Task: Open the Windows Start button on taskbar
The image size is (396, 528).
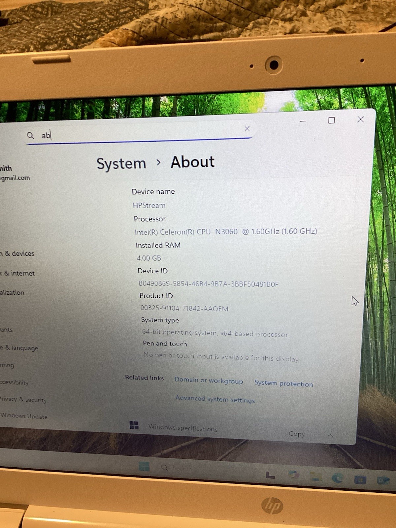Action: (x=144, y=466)
